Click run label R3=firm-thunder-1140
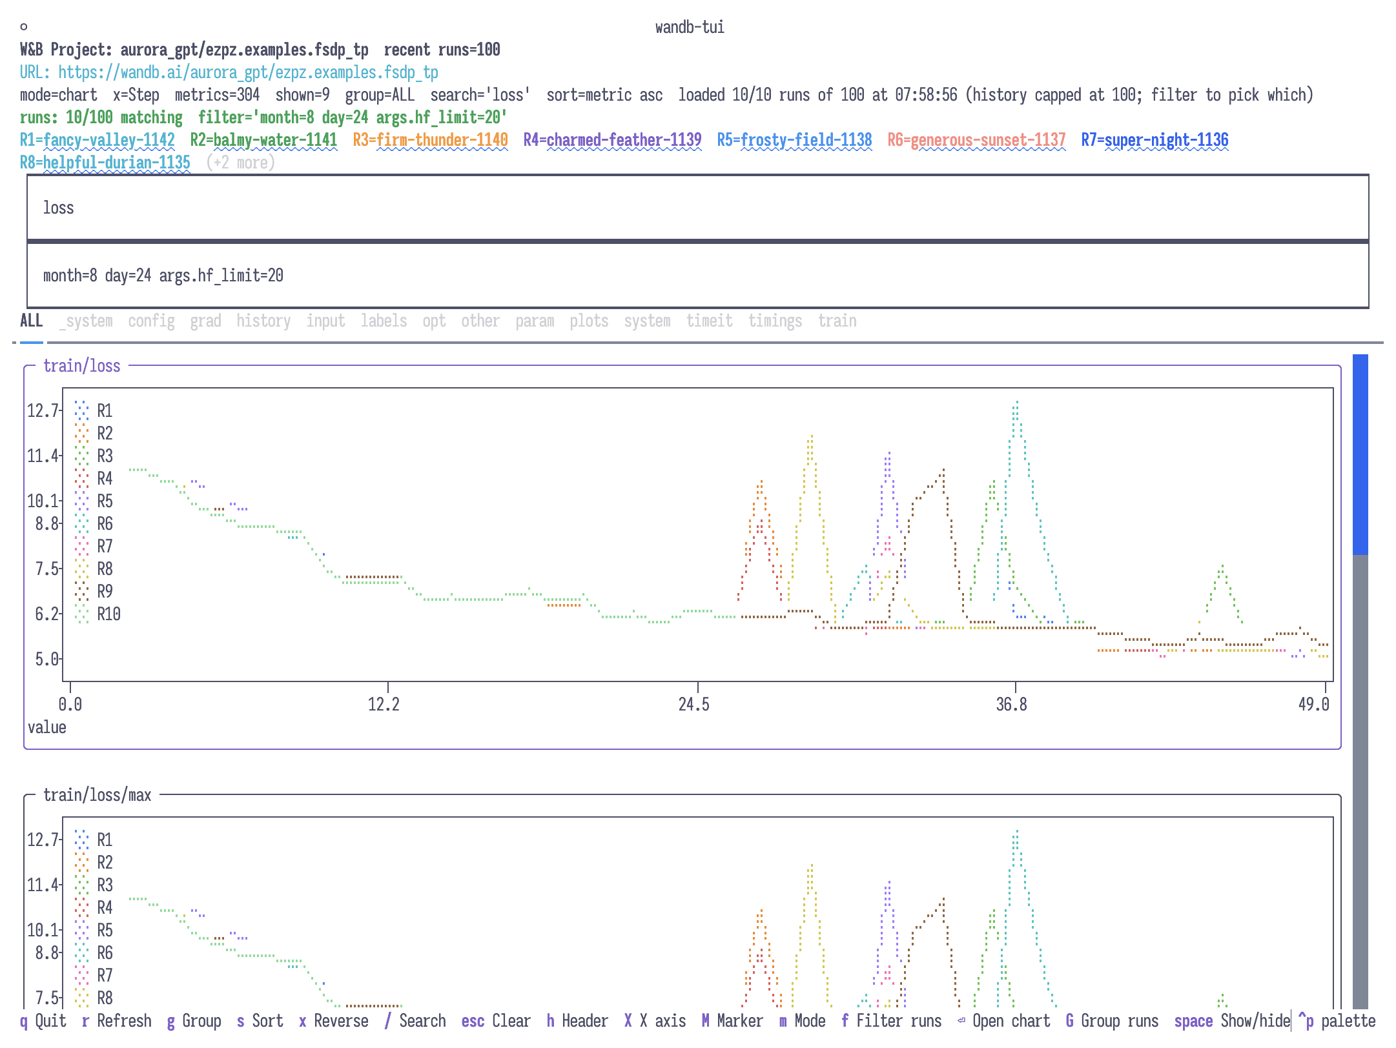The height and width of the screenshot is (1048, 1396). (x=431, y=140)
